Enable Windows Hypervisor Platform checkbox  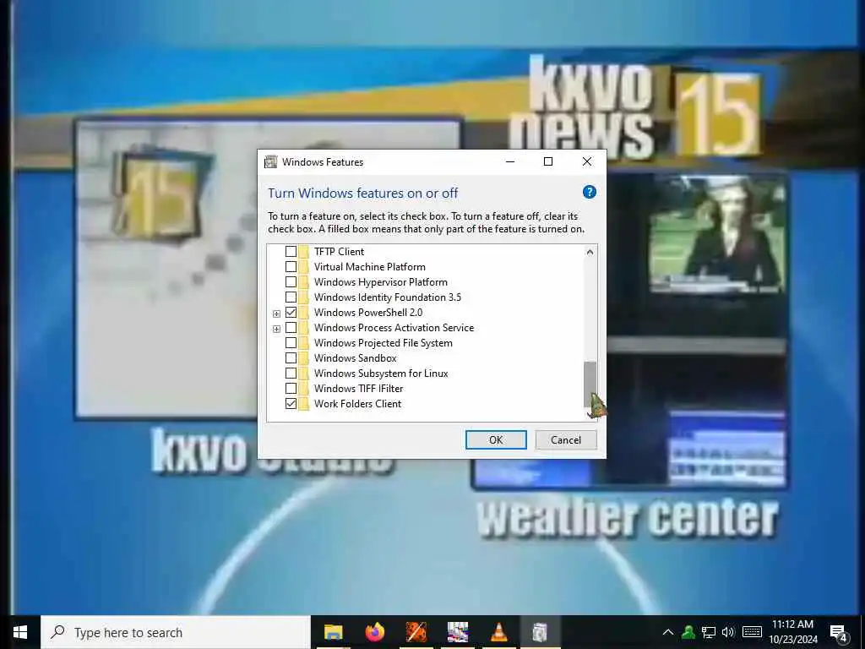[x=291, y=282]
